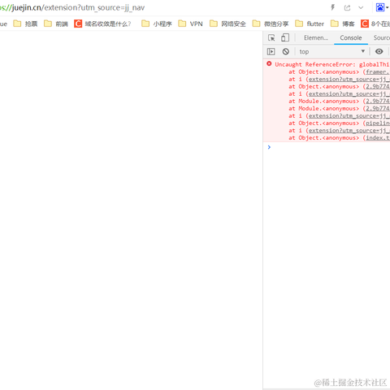This screenshot has height=390, width=390.
Task: Click the lightning bolt icon in address bar
Action: click(x=333, y=7)
